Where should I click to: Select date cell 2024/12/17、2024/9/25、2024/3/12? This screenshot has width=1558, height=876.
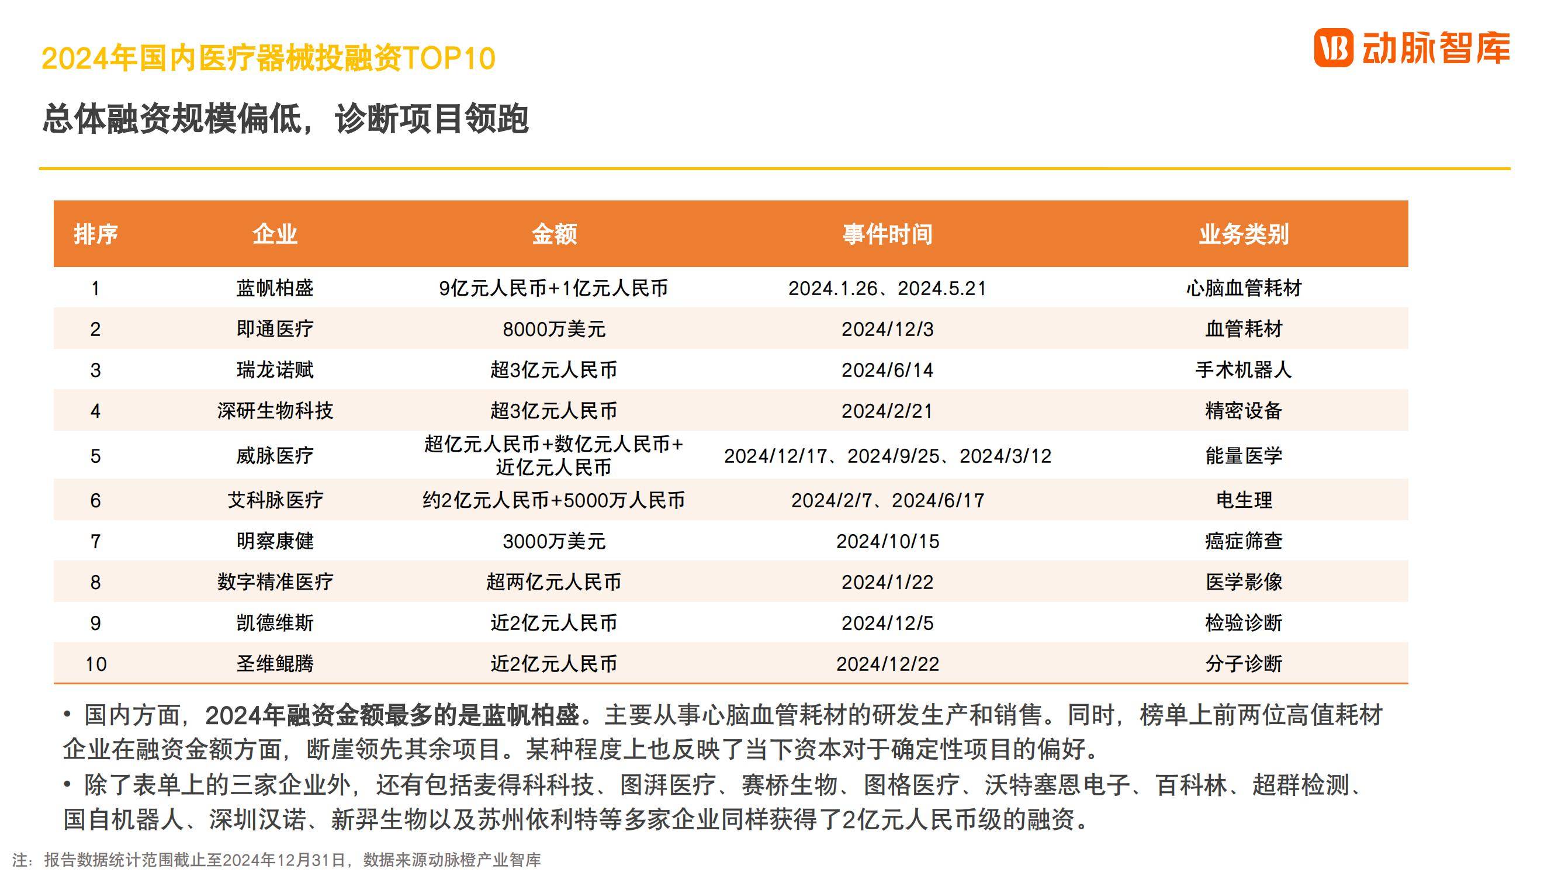(887, 456)
